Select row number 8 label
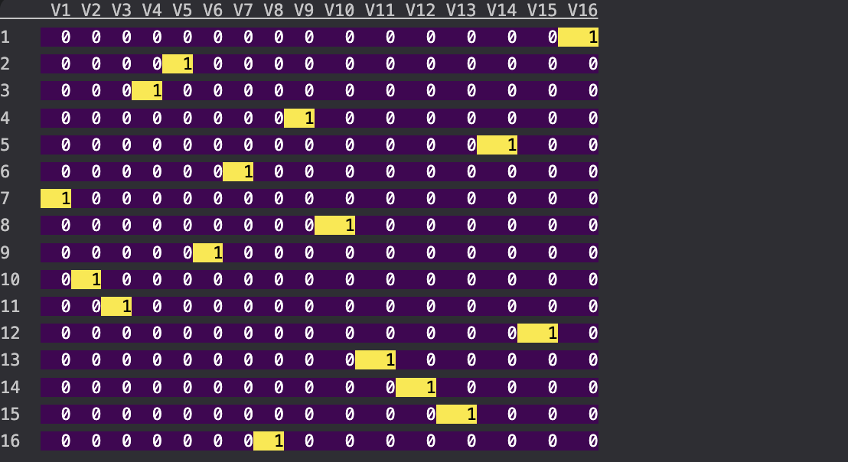The width and height of the screenshot is (848, 462). pos(5,226)
